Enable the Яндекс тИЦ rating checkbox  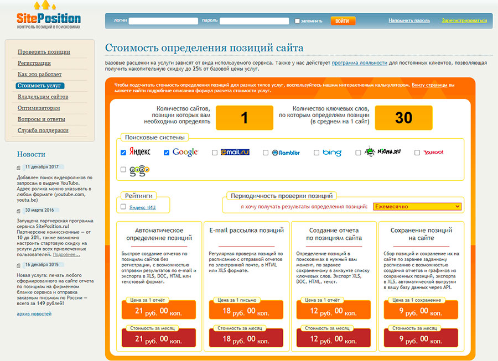pos(123,207)
